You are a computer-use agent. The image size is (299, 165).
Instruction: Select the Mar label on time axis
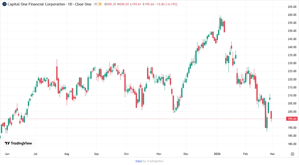tap(272, 154)
